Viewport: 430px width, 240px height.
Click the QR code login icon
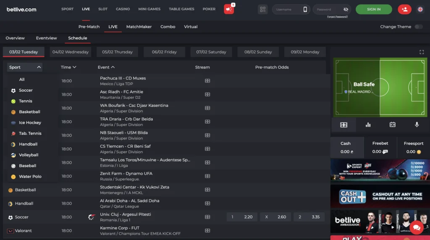pos(263,9)
